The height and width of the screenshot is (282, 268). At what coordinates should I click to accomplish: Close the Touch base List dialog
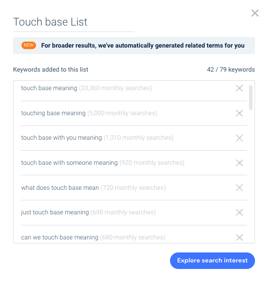(255, 13)
